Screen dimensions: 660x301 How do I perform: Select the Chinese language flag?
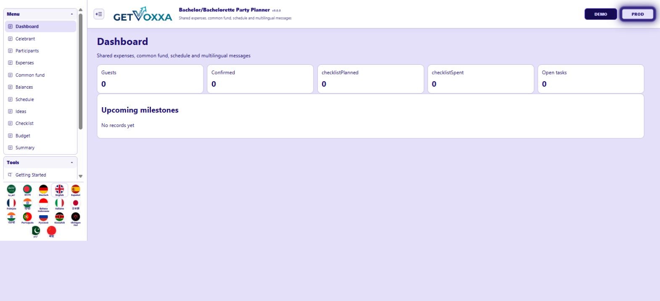(52, 231)
